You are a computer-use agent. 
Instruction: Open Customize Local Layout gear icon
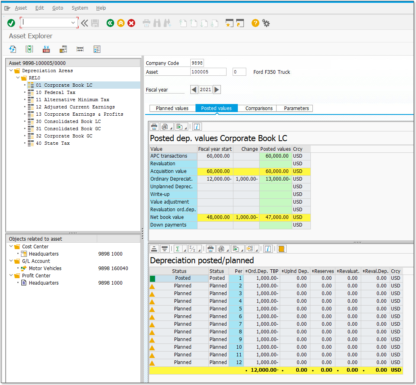(266, 23)
